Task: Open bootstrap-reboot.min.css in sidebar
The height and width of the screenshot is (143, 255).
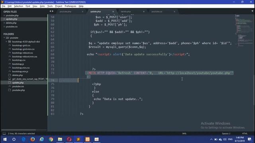Action: pyautogui.click(x=25, y=56)
